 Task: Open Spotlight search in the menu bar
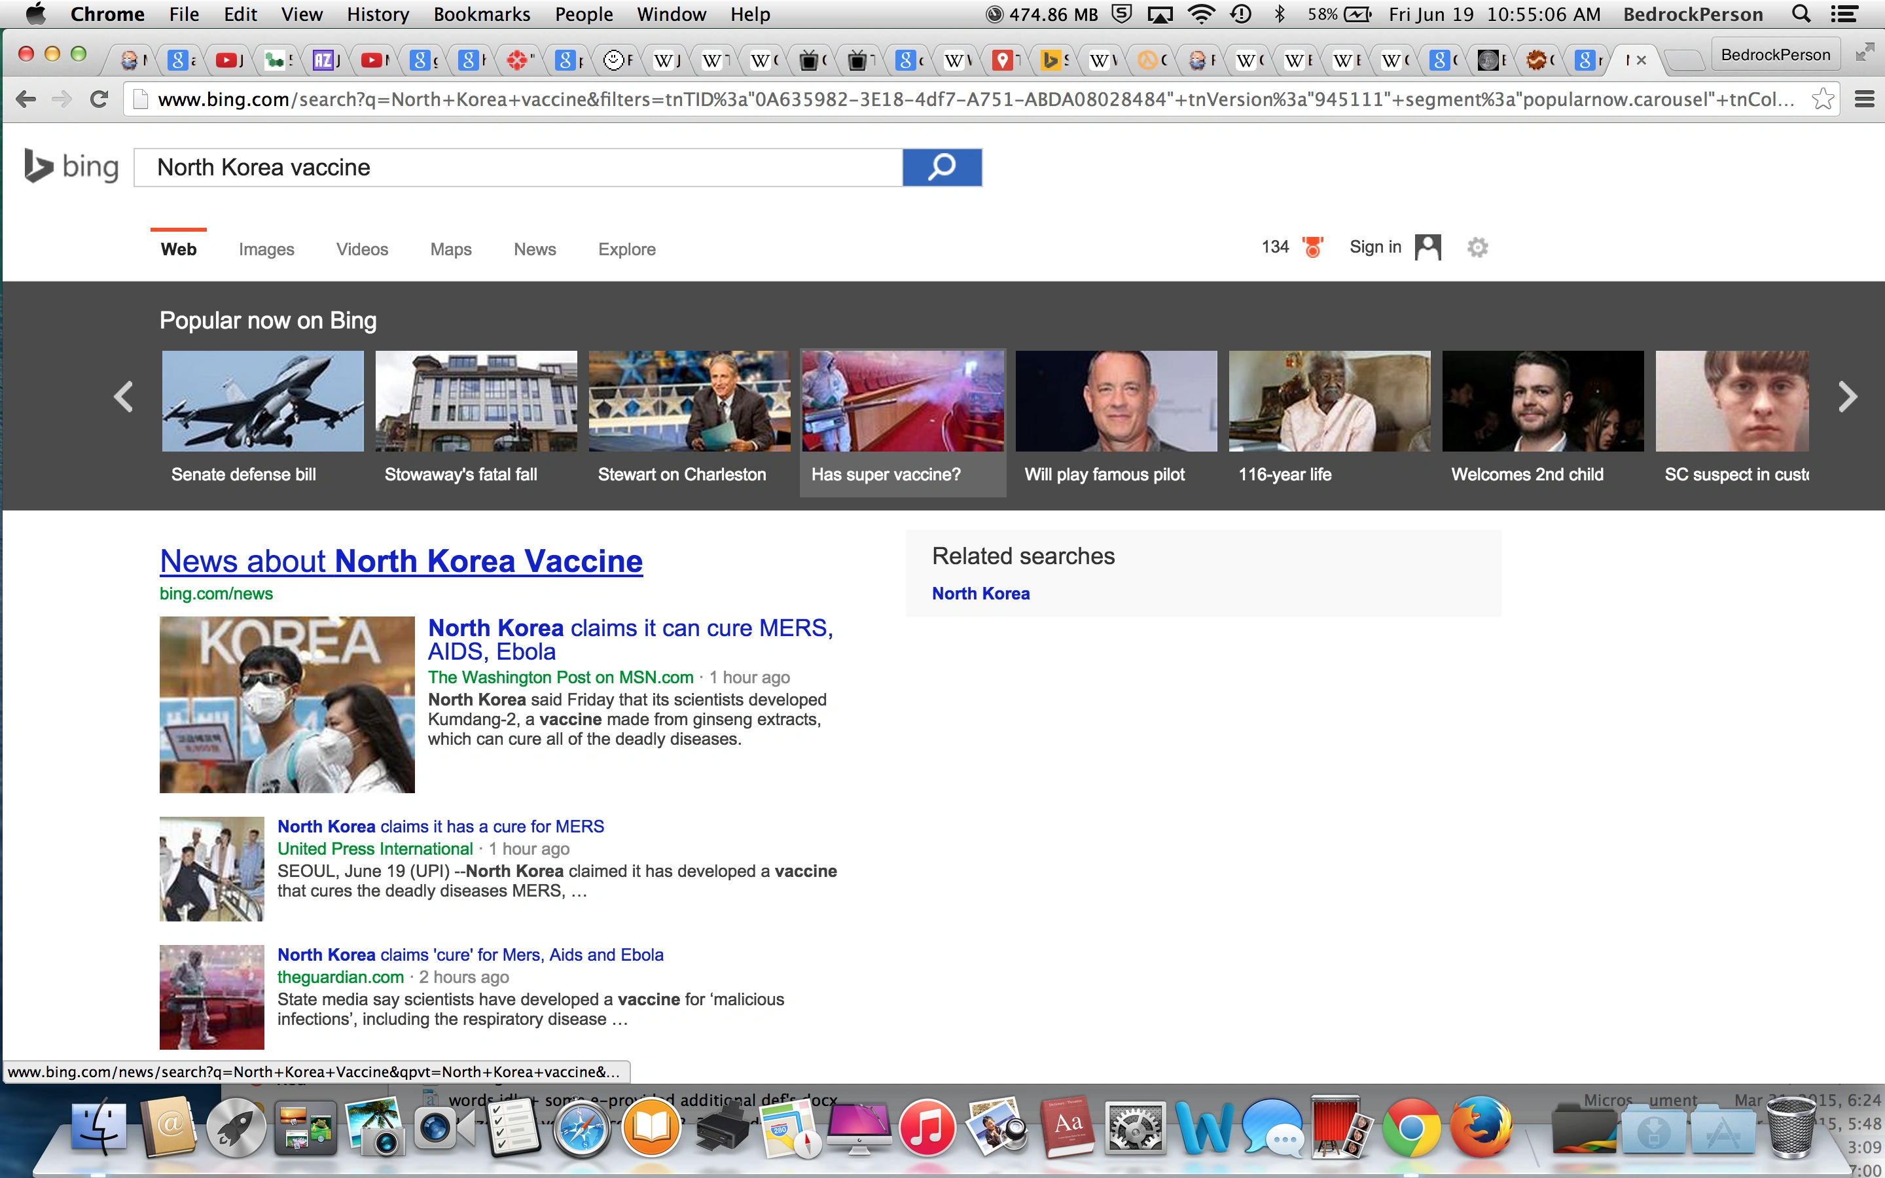[x=1801, y=14]
